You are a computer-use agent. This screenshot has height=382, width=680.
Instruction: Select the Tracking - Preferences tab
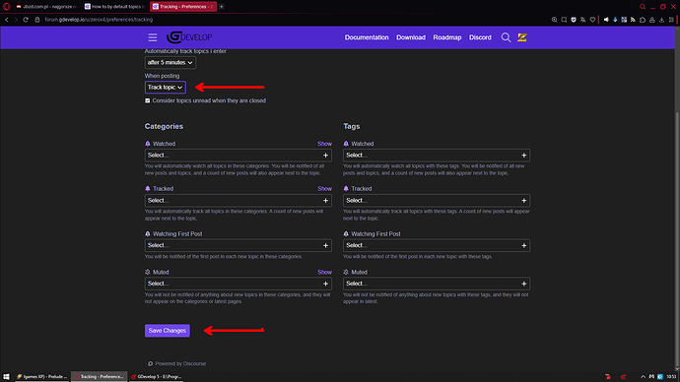pos(183,7)
